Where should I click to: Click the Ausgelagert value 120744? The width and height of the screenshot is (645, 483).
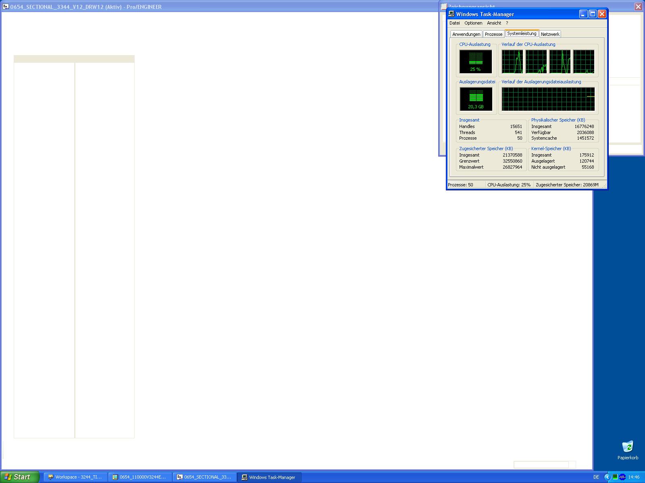[587, 161]
